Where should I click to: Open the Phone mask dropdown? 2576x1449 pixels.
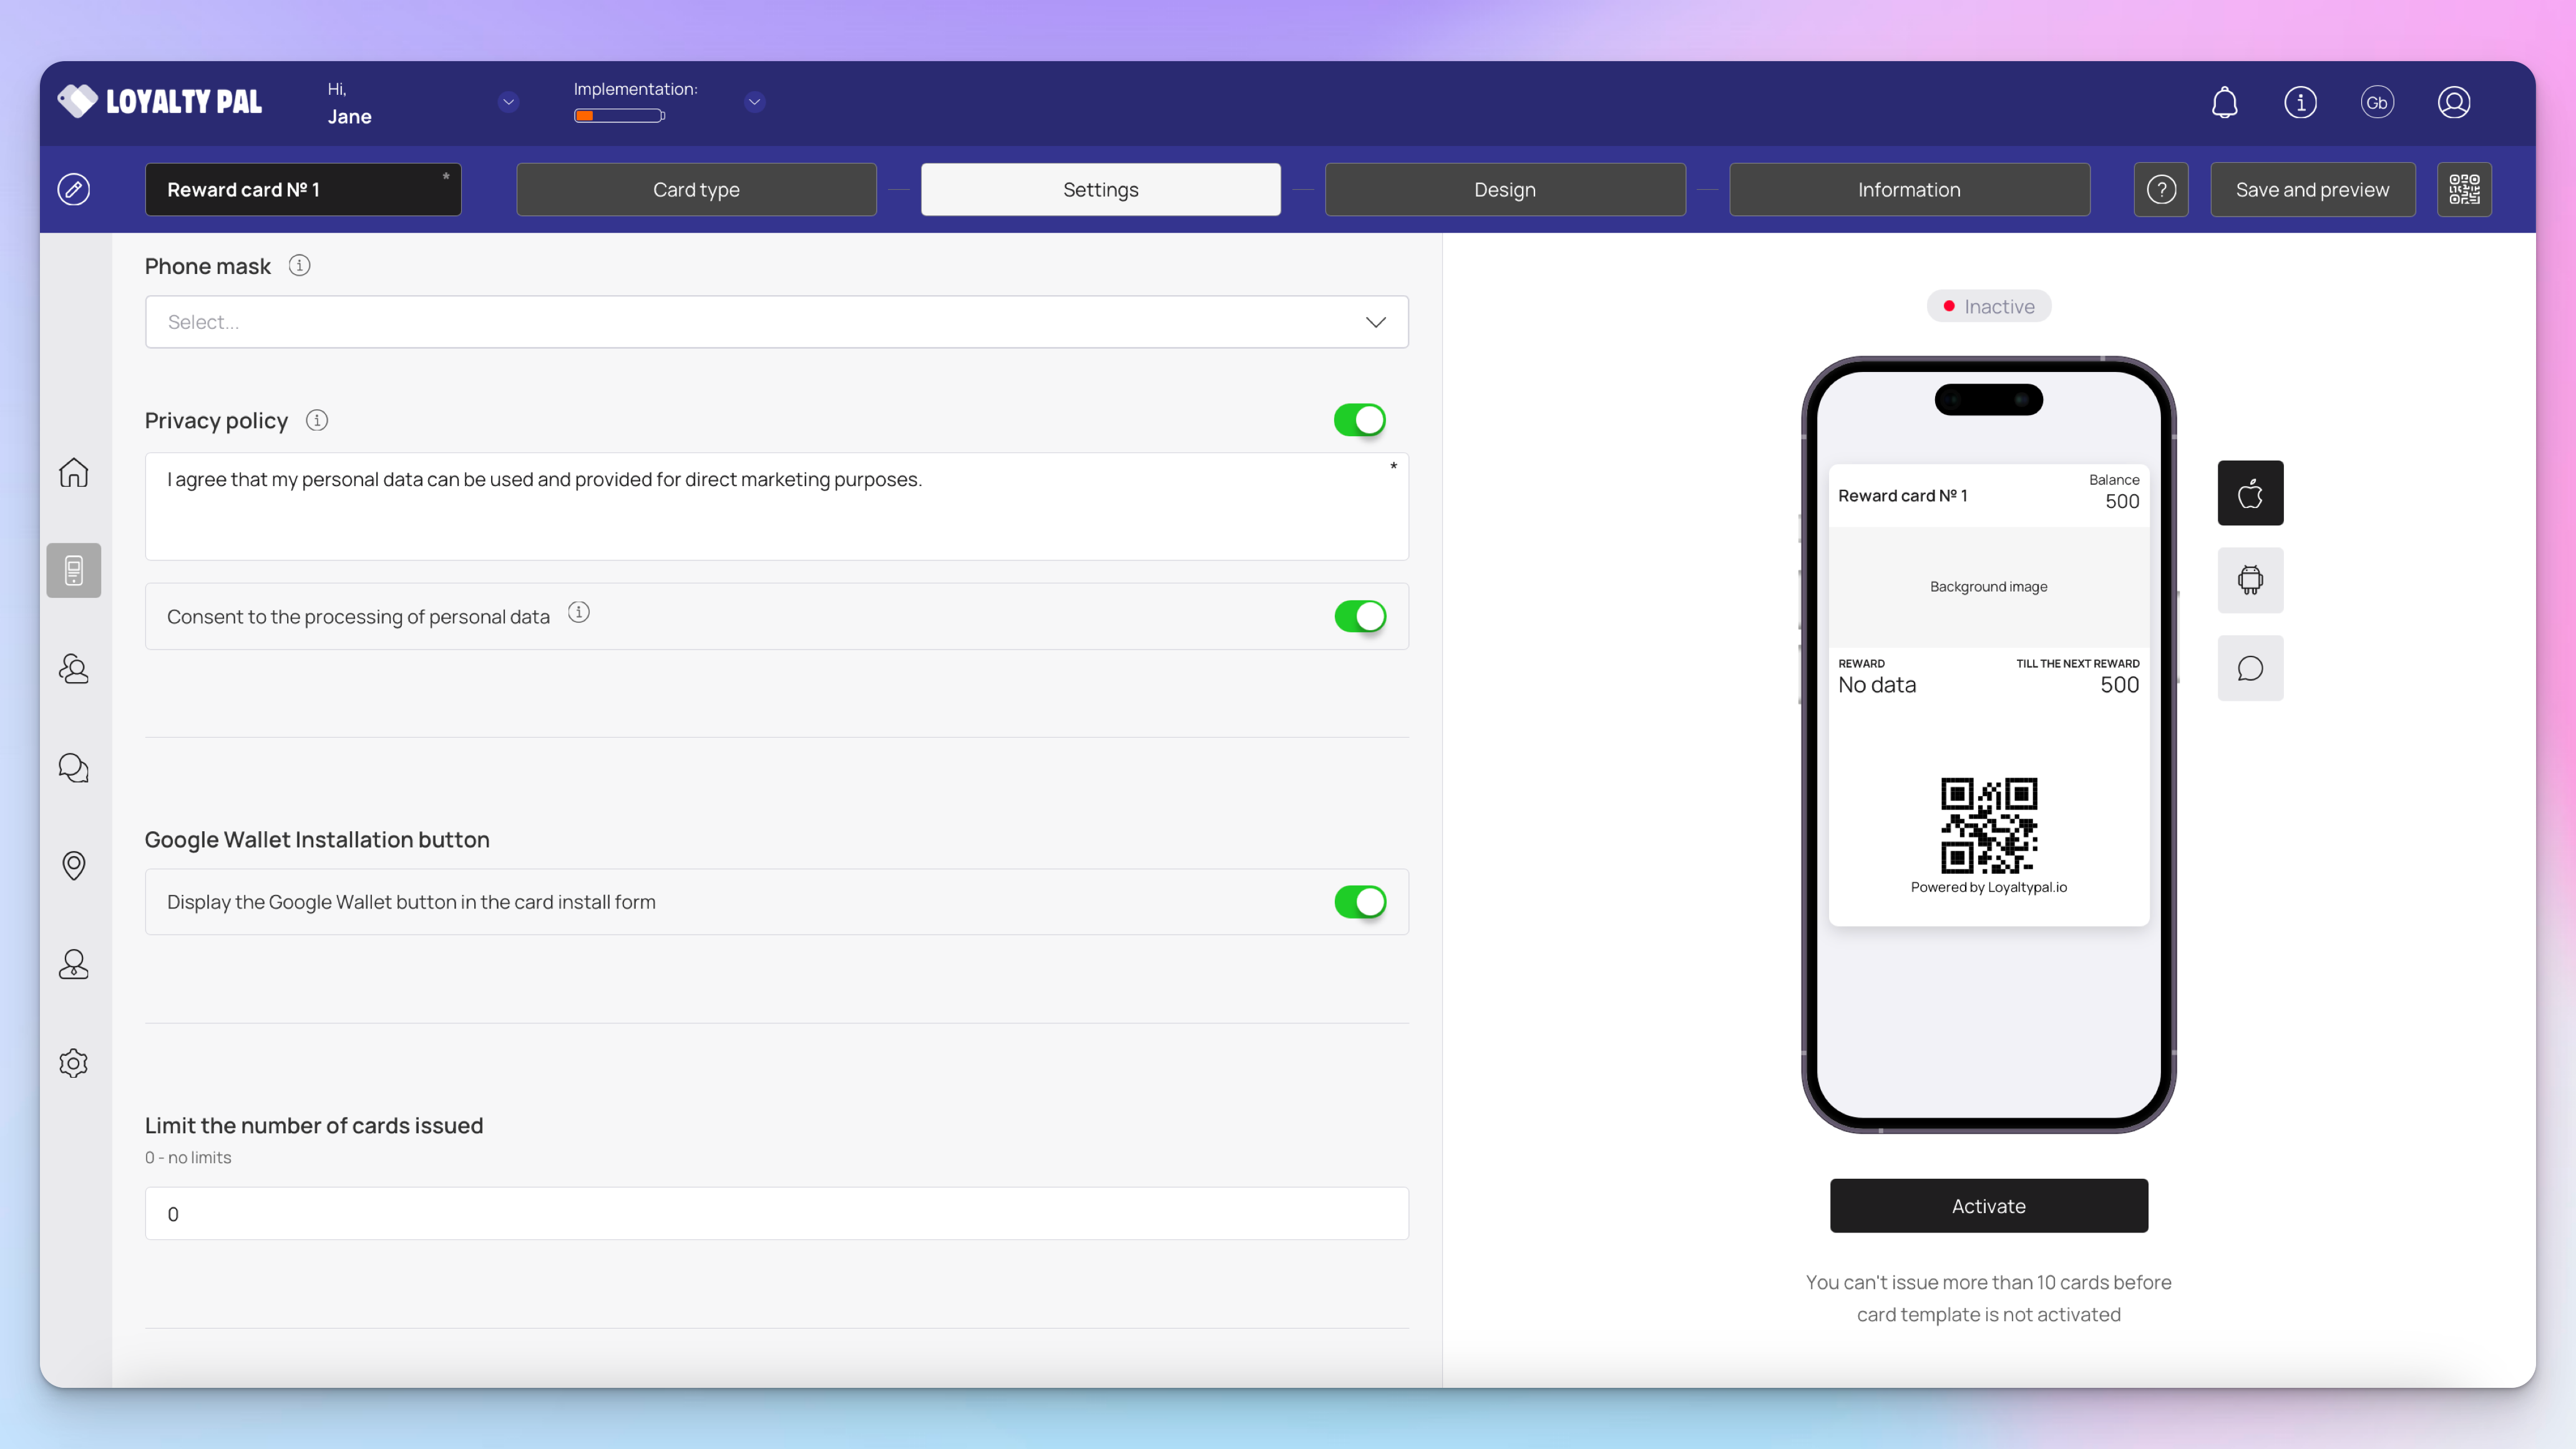coord(776,322)
